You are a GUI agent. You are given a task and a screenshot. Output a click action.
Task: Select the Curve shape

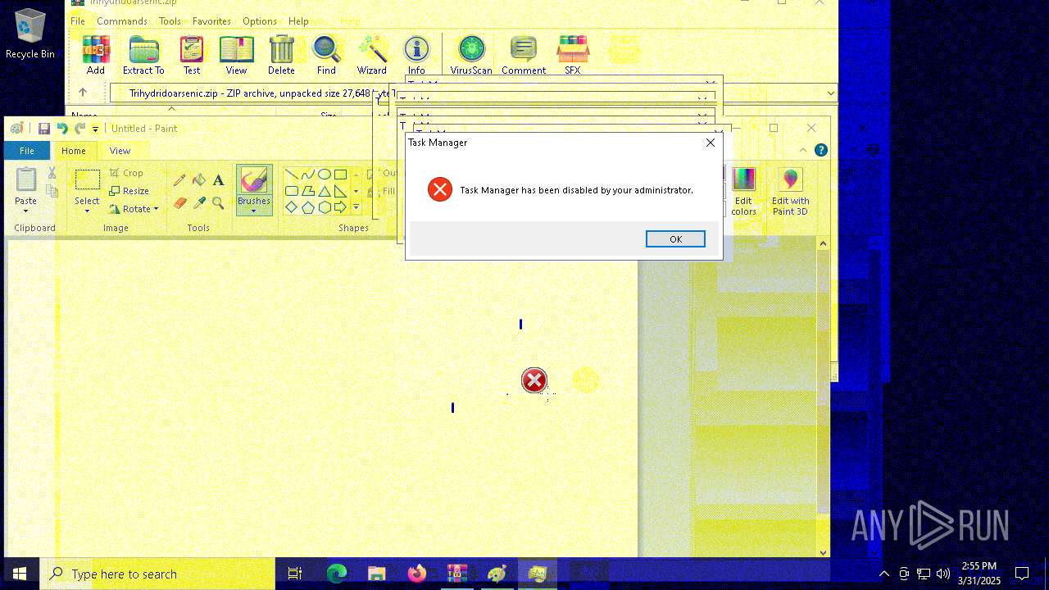pos(307,175)
